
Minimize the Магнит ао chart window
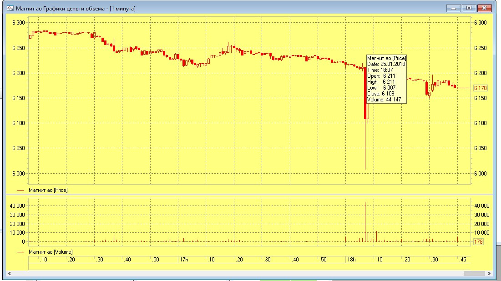point(453,8)
